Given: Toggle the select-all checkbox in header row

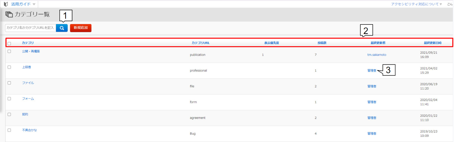Looking at the screenshot, I should click(x=9, y=43).
